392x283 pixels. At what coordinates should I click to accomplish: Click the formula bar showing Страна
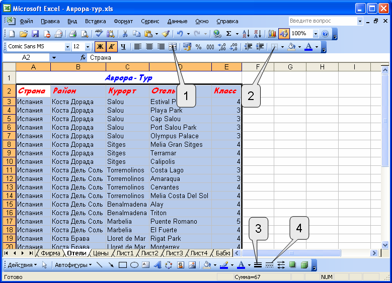click(238, 58)
